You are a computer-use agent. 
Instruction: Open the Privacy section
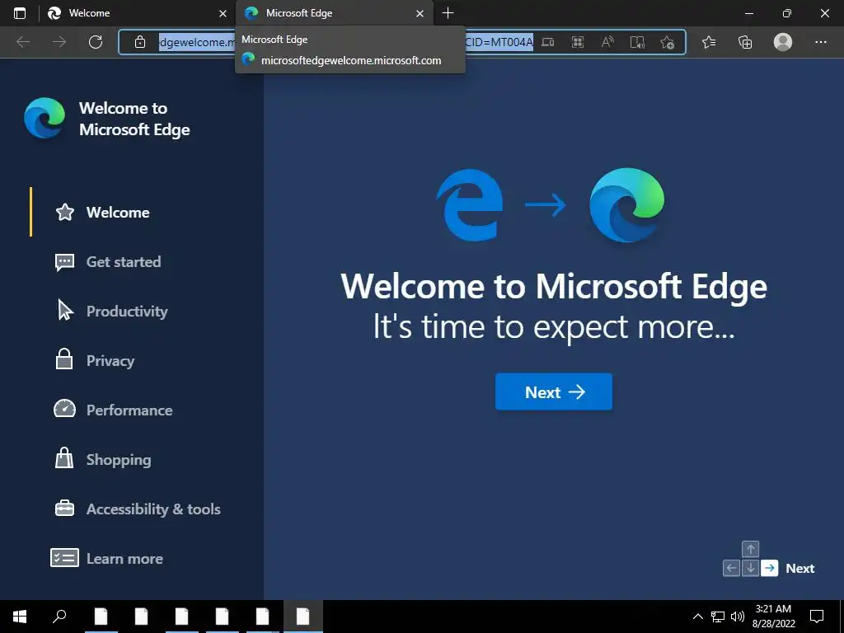(x=110, y=361)
